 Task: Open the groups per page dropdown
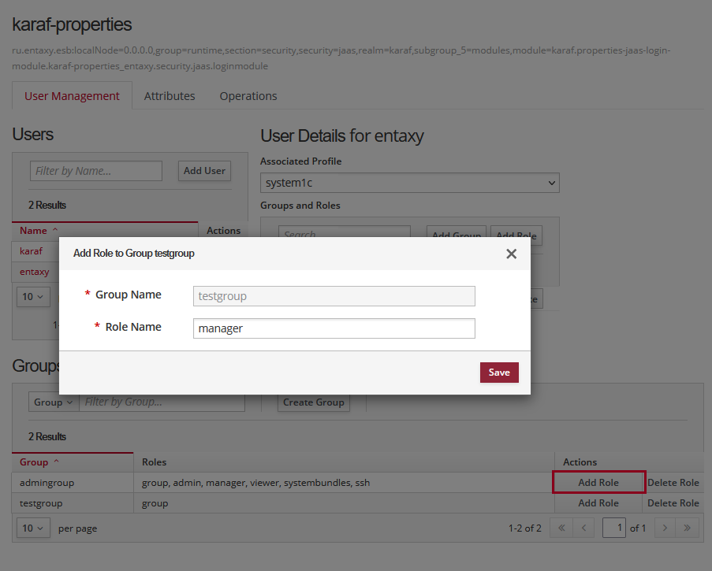click(x=32, y=528)
